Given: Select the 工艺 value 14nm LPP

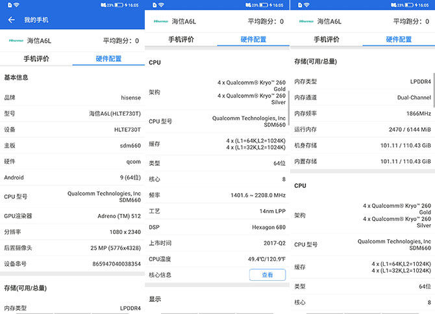Looking at the screenshot, I should [x=273, y=211].
